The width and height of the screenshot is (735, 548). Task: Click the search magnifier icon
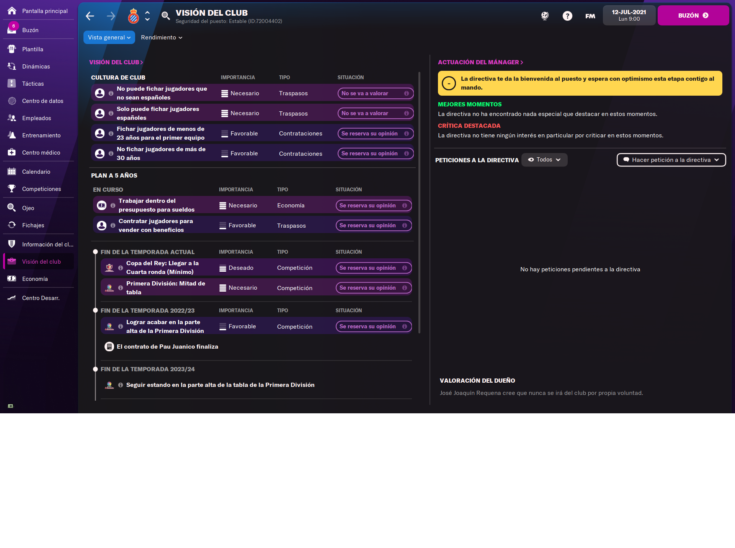[x=165, y=16]
